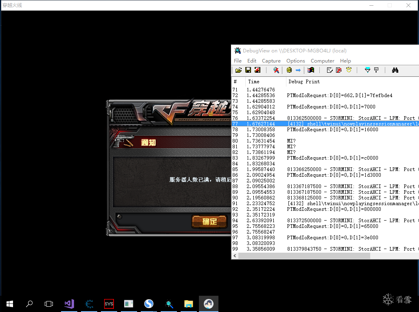This screenshot has width=419, height=312.
Task: Click the Debug Print column header
Action: pyautogui.click(x=352, y=82)
